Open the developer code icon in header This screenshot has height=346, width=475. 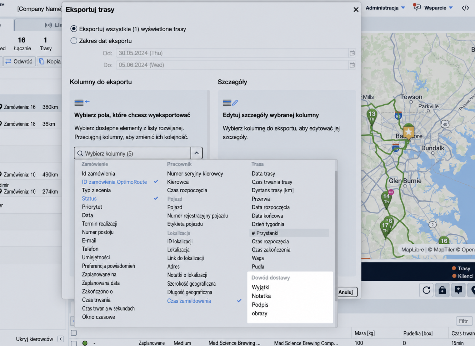(x=465, y=8)
